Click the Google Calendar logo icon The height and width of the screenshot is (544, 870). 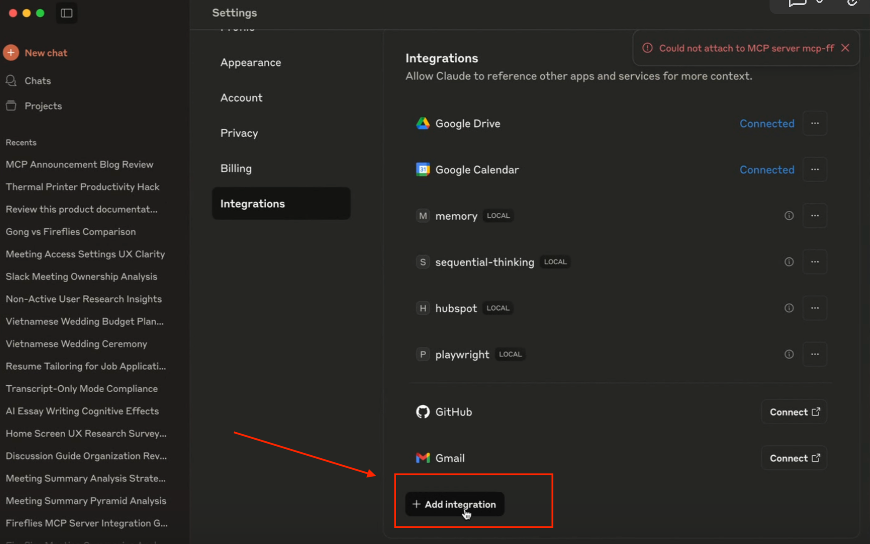coord(423,170)
